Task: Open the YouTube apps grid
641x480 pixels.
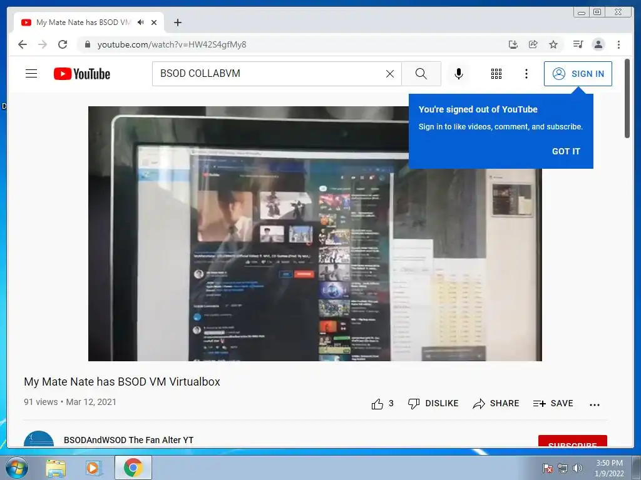Action: pos(496,74)
